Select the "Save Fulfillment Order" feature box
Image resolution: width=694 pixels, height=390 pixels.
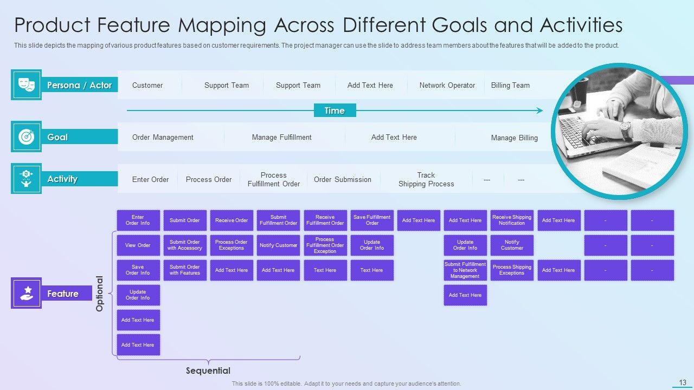372,220
